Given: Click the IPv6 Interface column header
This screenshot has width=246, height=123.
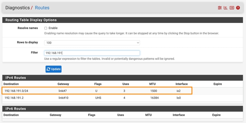Looking at the screenshot, I should (179, 115).
